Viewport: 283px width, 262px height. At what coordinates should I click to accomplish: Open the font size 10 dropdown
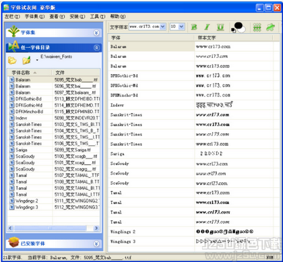click(182, 26)
